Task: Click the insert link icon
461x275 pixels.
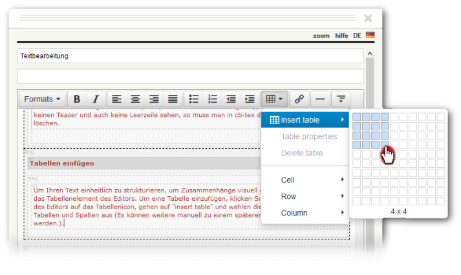Action: click(299, 99)
